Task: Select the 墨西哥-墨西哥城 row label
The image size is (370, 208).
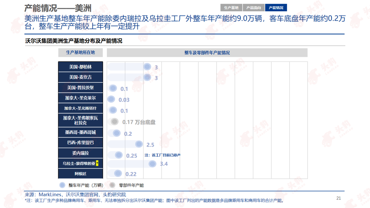Action: [81, 132]
